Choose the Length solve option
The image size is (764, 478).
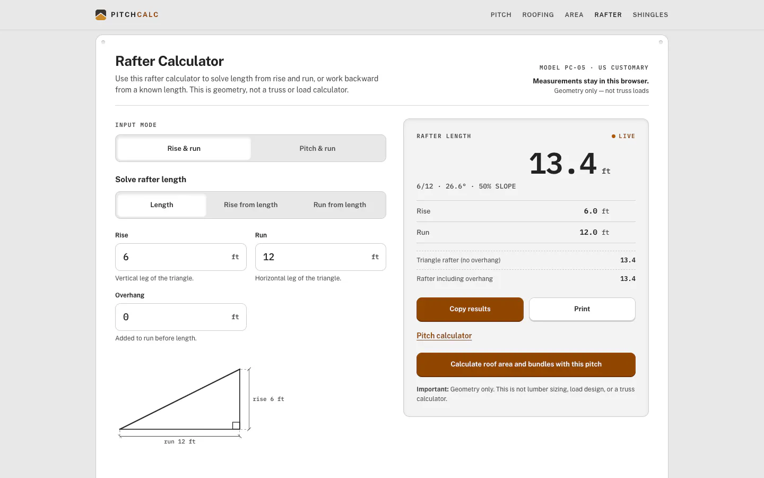click(162, 205)
